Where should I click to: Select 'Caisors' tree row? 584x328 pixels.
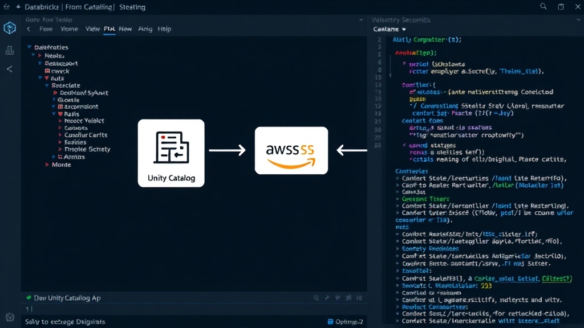(76, 128)
